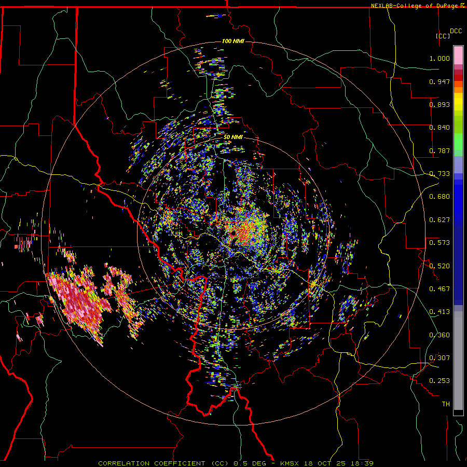Click the 0.680 scale value

[439, 197]
